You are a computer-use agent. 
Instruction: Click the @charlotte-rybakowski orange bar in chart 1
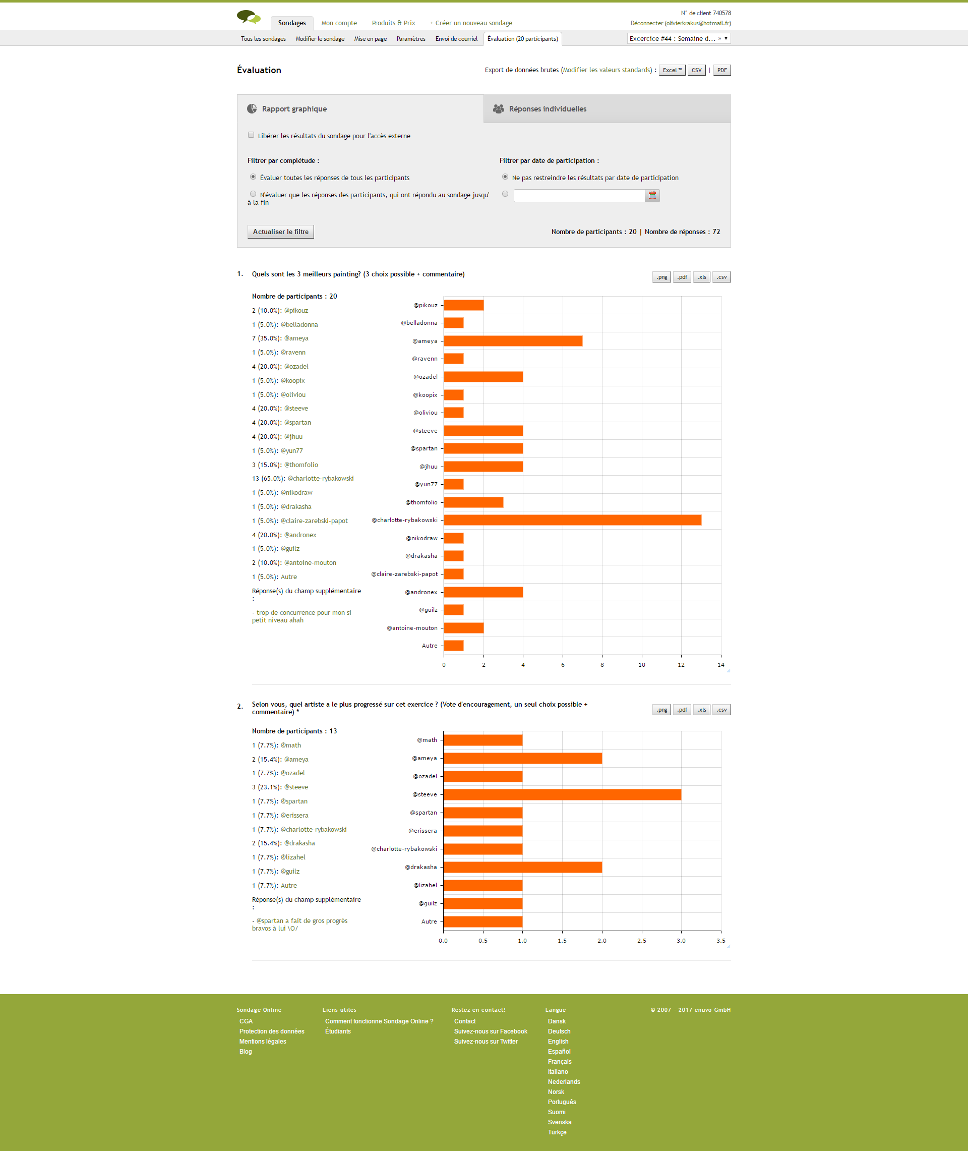[x=572, y=520]
